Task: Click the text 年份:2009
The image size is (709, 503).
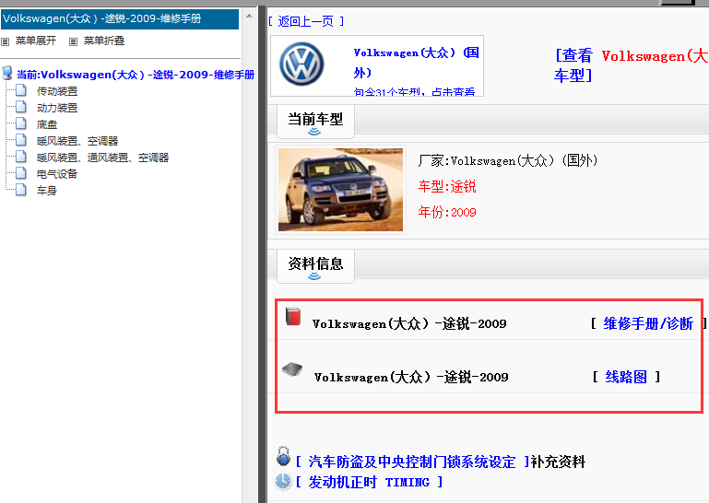Action: coord(447,212)
